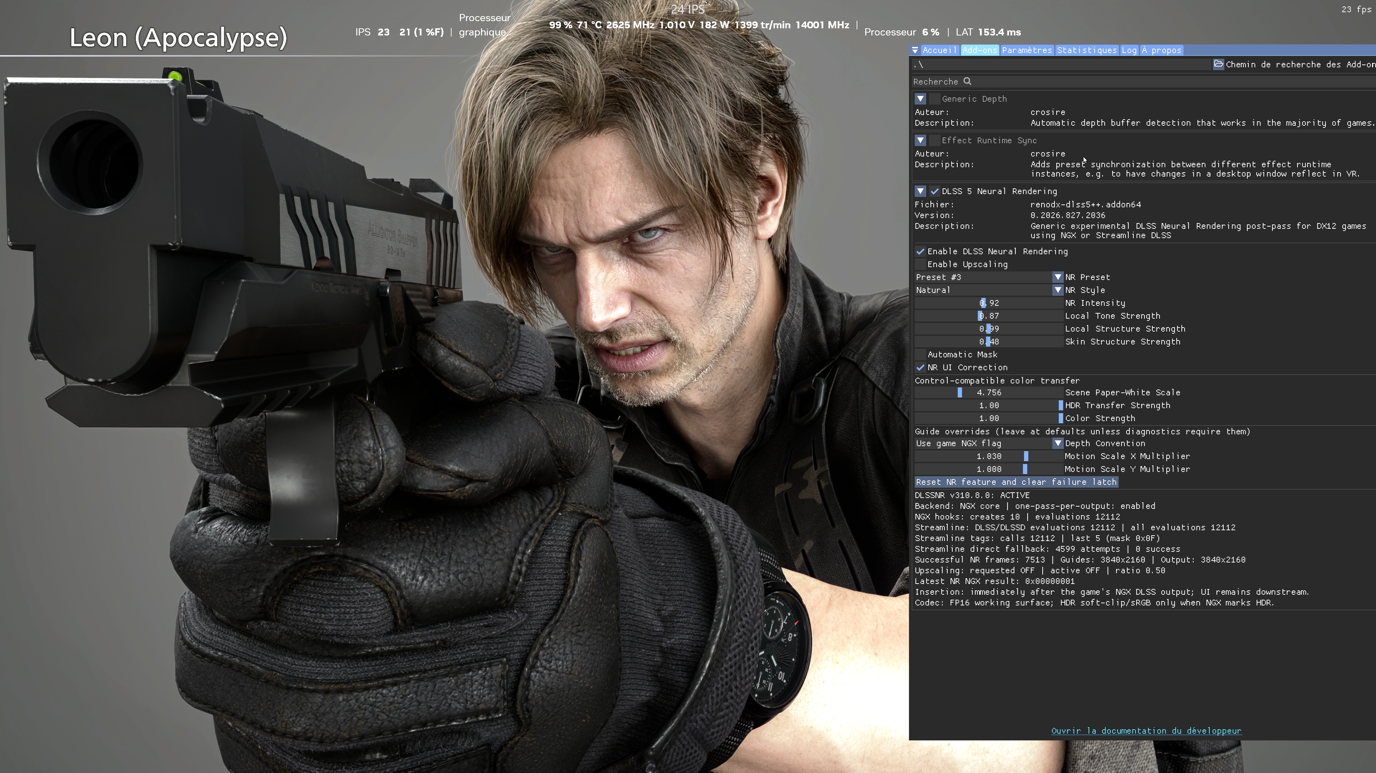Click the add-on path field showing .\
Screen dimensions: 1376x773
(x=1061, y=64)
